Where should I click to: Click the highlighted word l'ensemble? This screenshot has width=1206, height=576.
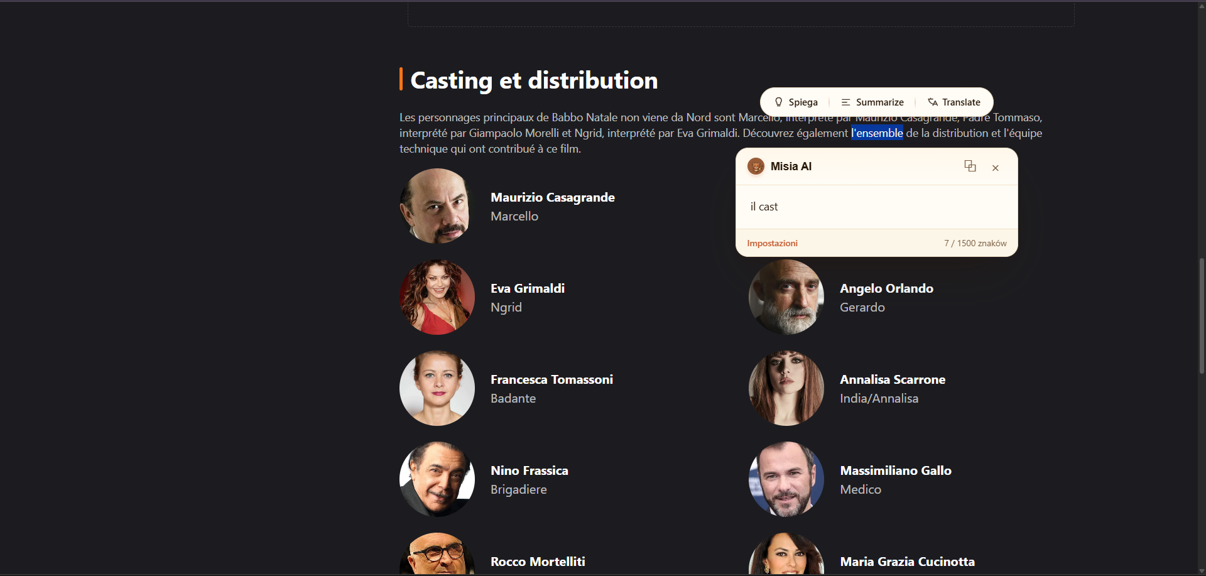click(x=877, y=133)
